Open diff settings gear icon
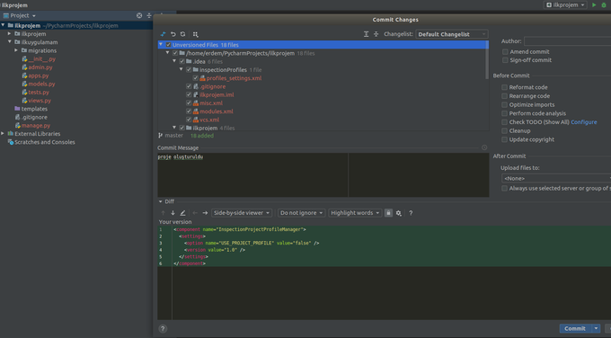 (x=399, y=213)
